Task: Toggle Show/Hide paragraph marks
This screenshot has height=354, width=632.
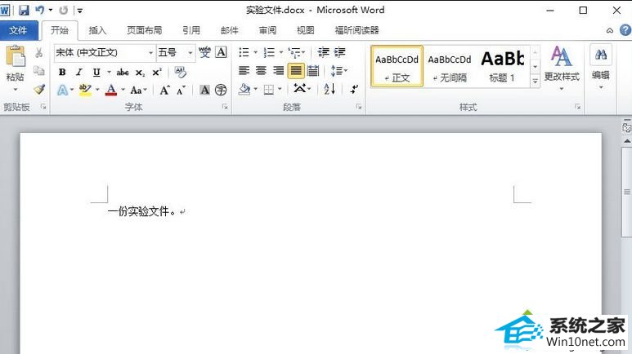Action: click(354, 89)
